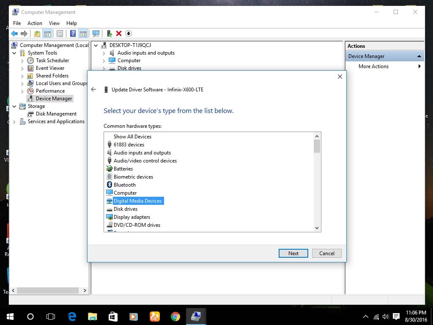Click the Back arrow in the toolbar
433x325 pixels.
pos(14,34)
